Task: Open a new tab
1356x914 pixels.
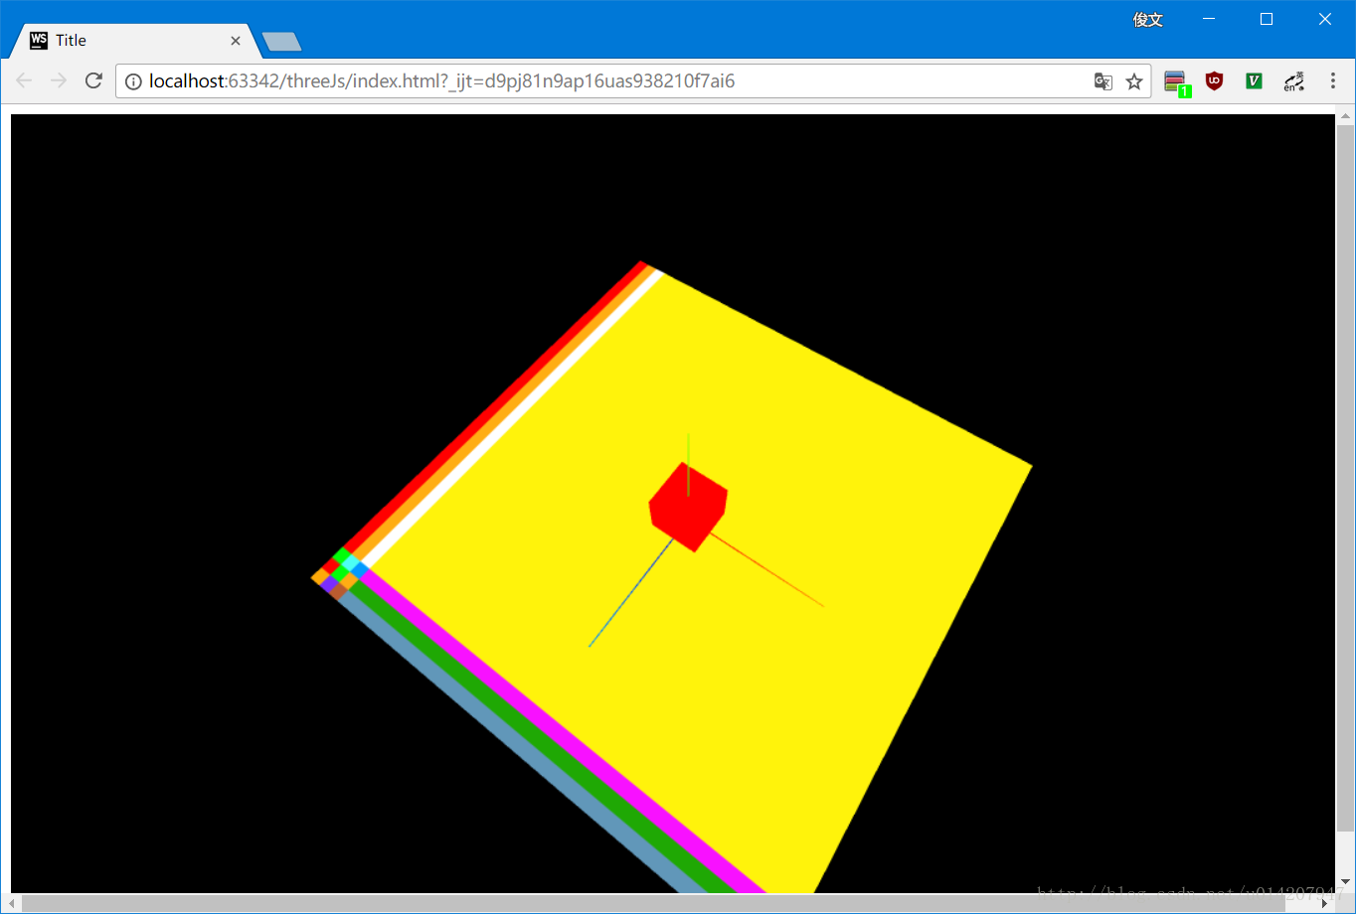Action: point(281,42)
